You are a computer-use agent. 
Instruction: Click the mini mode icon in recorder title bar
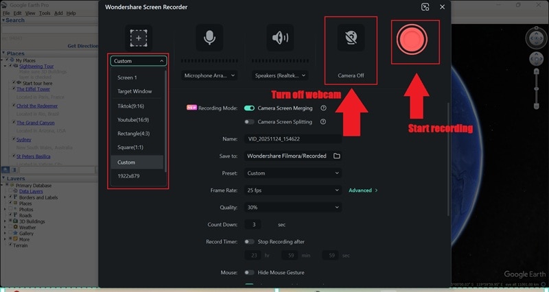425,7
